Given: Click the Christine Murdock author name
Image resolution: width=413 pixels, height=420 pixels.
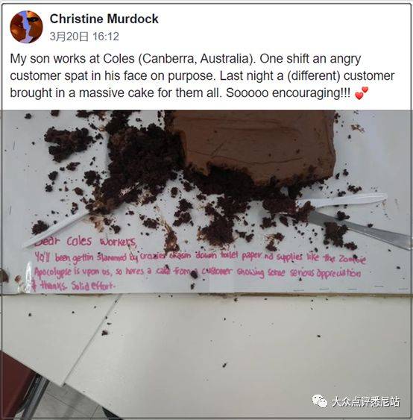Looking at the screenshot, I should coord(104,19).
